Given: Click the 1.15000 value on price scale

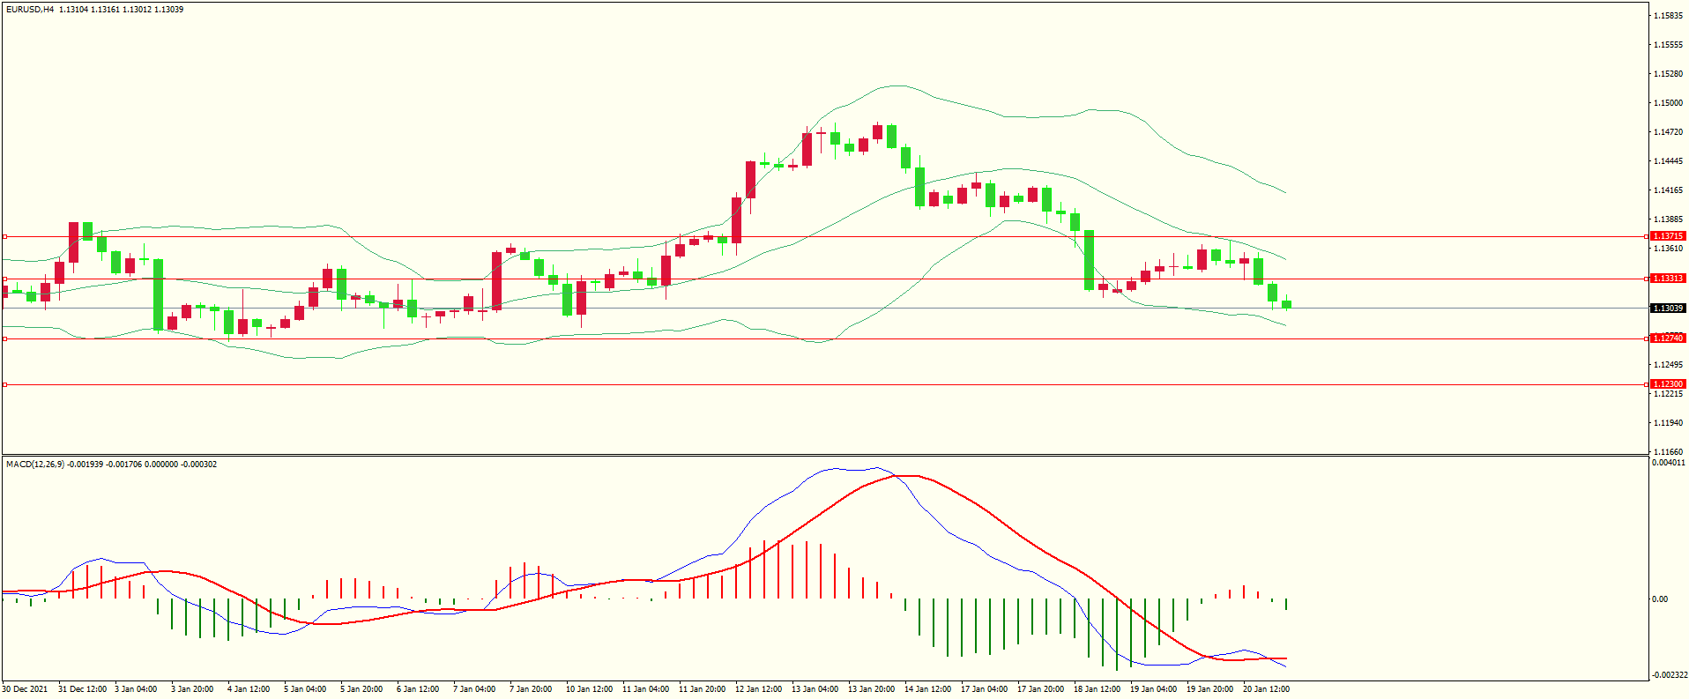Looking at the screenshot, I should click(x=1668, y=103).
